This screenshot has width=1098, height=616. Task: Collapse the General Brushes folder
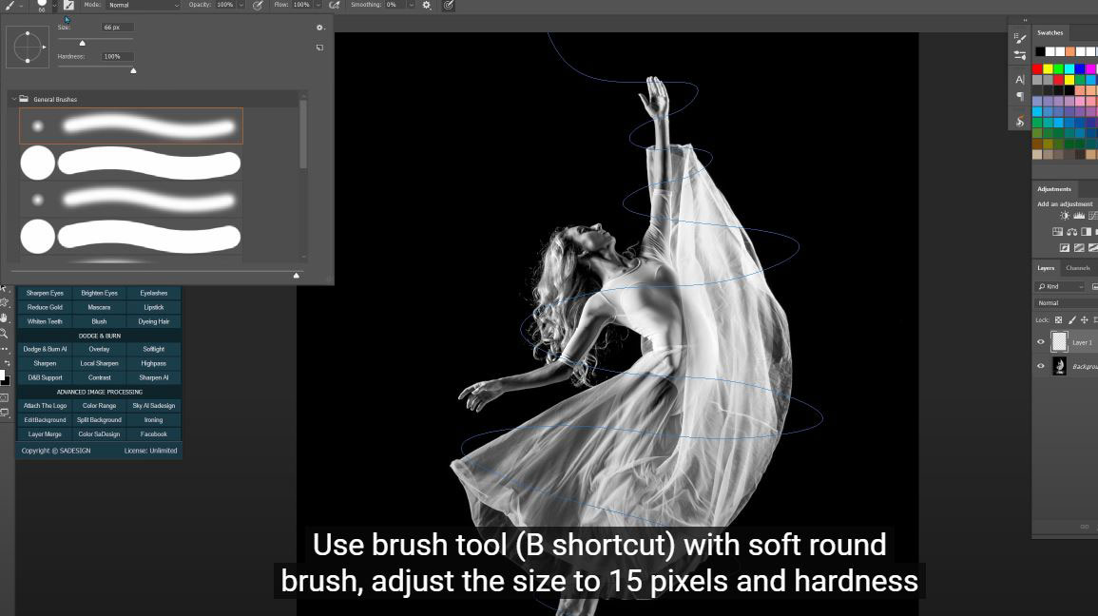(x=13, y=99)
